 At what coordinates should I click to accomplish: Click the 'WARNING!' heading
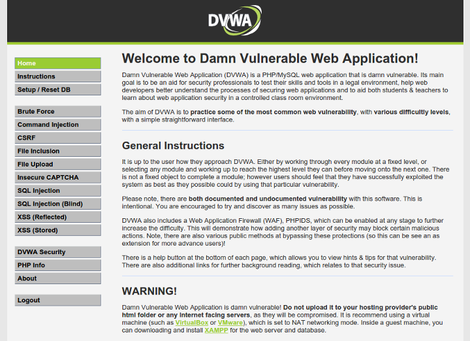click(x=149, y=291)
